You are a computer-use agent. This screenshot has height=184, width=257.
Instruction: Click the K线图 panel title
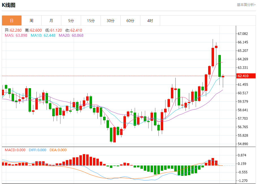click(x=9, y=5)
